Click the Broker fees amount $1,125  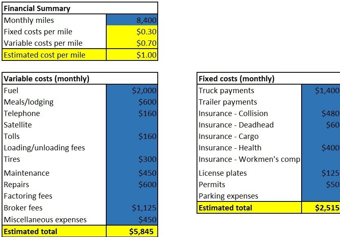[132, 208]
